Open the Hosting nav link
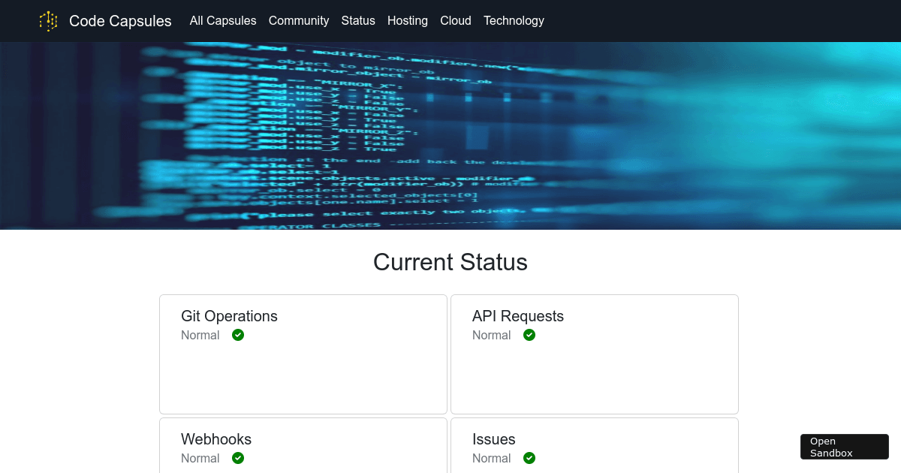The height and width of the screenshot is (473, 901). tap(408, 21)
